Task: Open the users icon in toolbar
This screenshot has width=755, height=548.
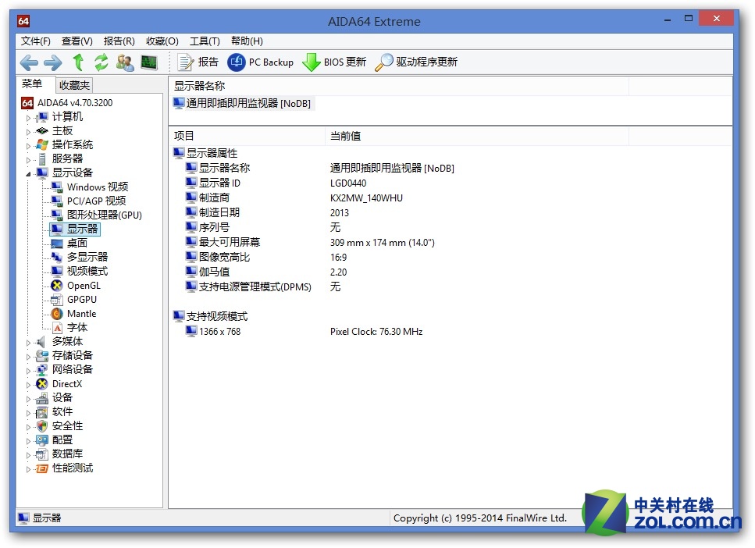Action: 125,62
